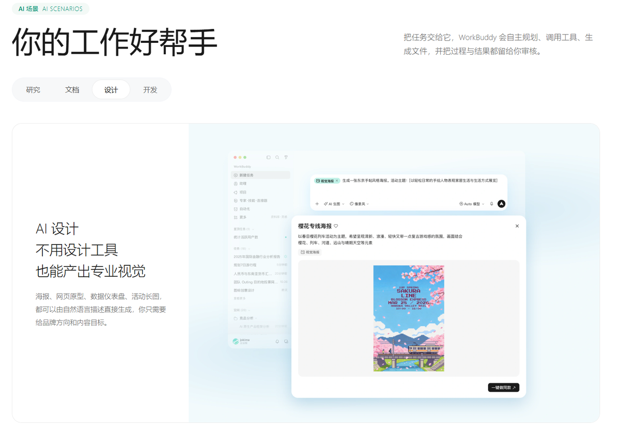The width and height of the screenshot is (620, 431).
Task: Click the red window close dot
Action: pyautogui.click(x=235, y=157)
